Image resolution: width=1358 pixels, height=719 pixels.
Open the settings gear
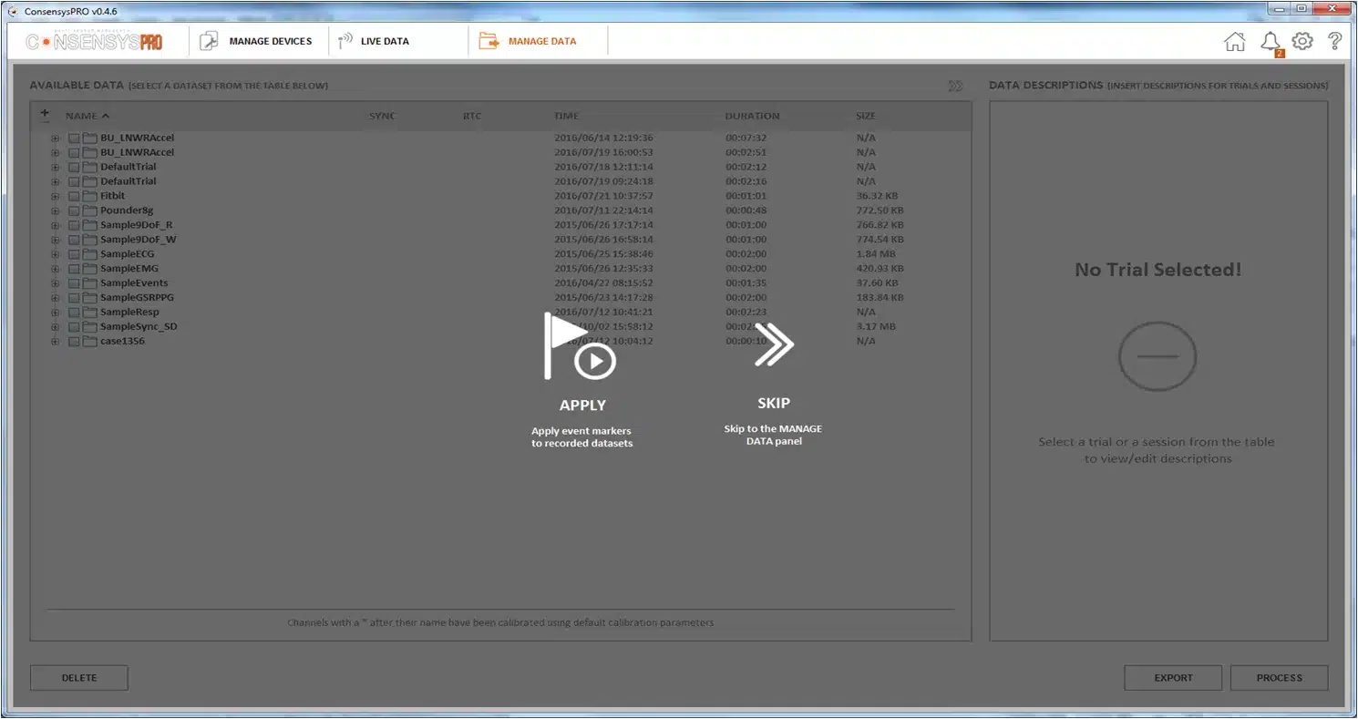[x=1302, y=41]
